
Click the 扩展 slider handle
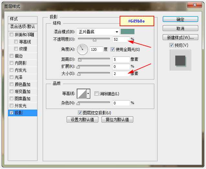pos(78,67)
